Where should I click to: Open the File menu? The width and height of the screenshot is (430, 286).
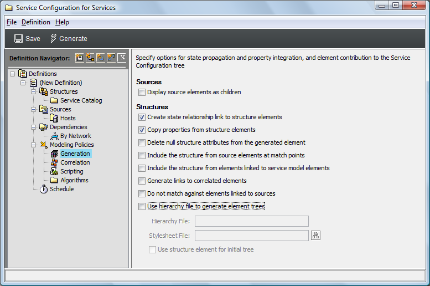click(x=12, y=22)
